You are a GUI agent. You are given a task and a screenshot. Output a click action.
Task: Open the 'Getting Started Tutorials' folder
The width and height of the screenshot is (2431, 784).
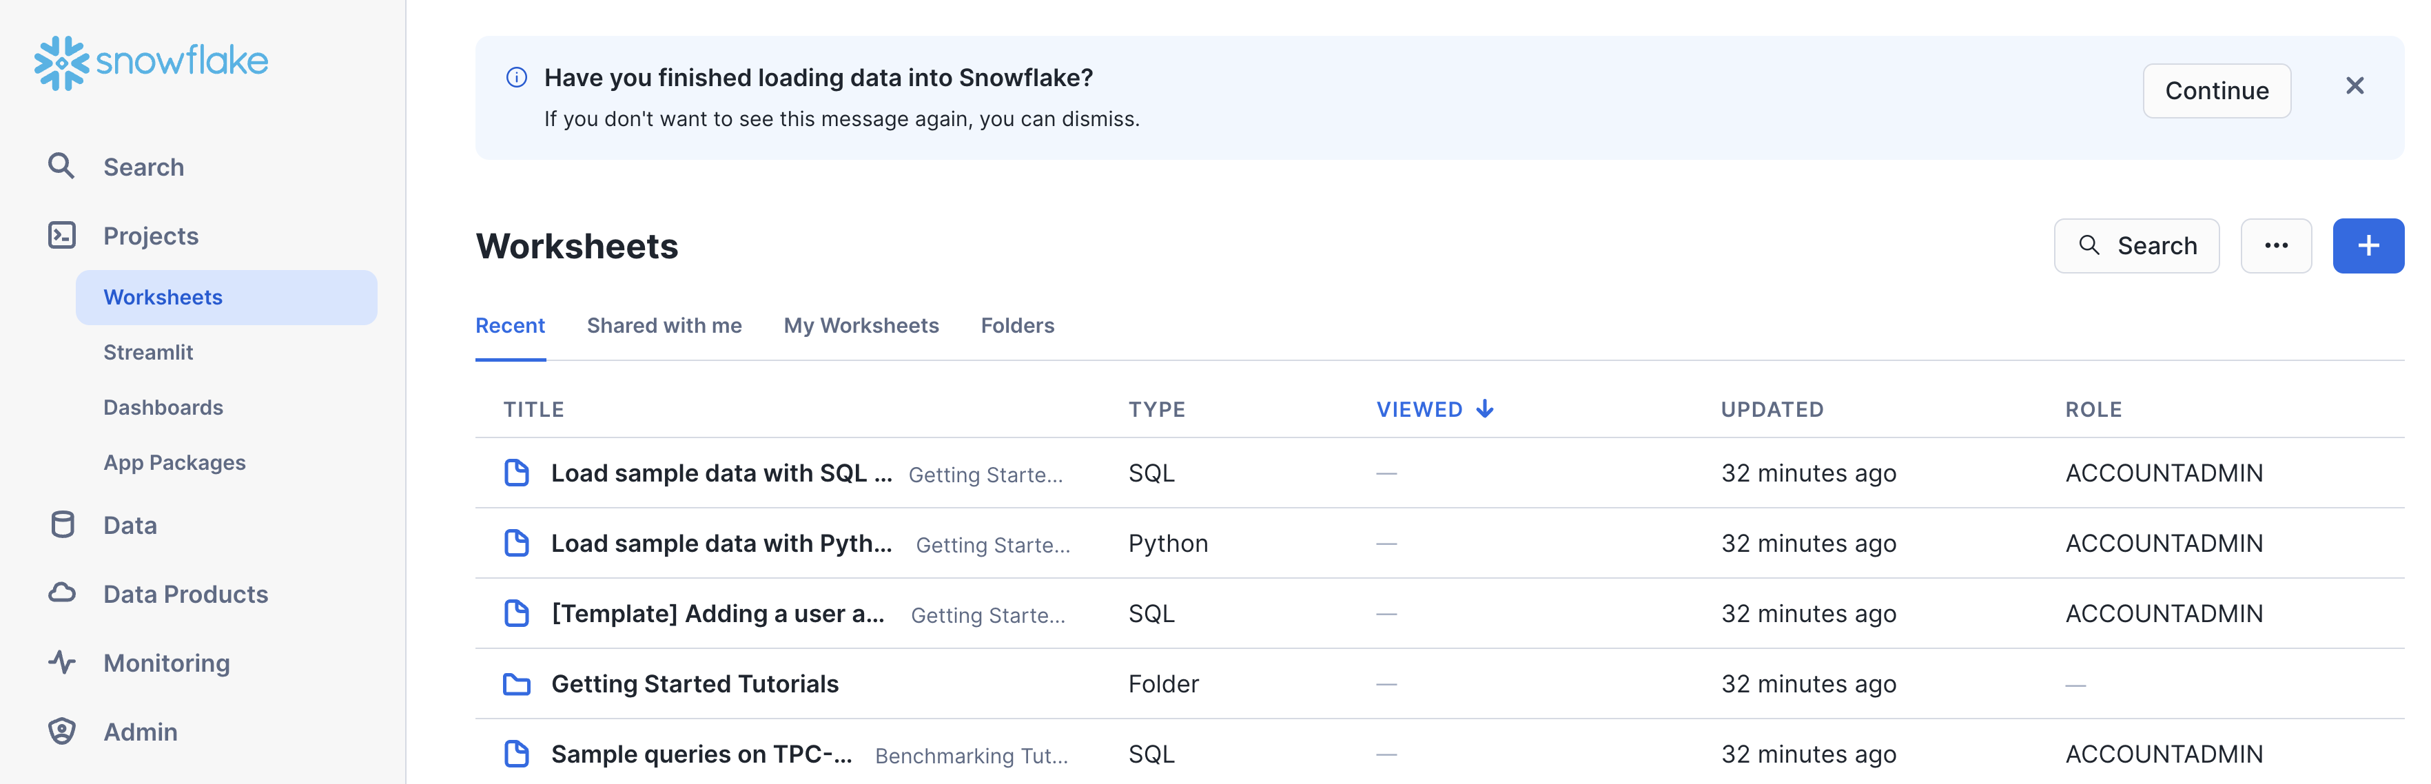point(695,684)
